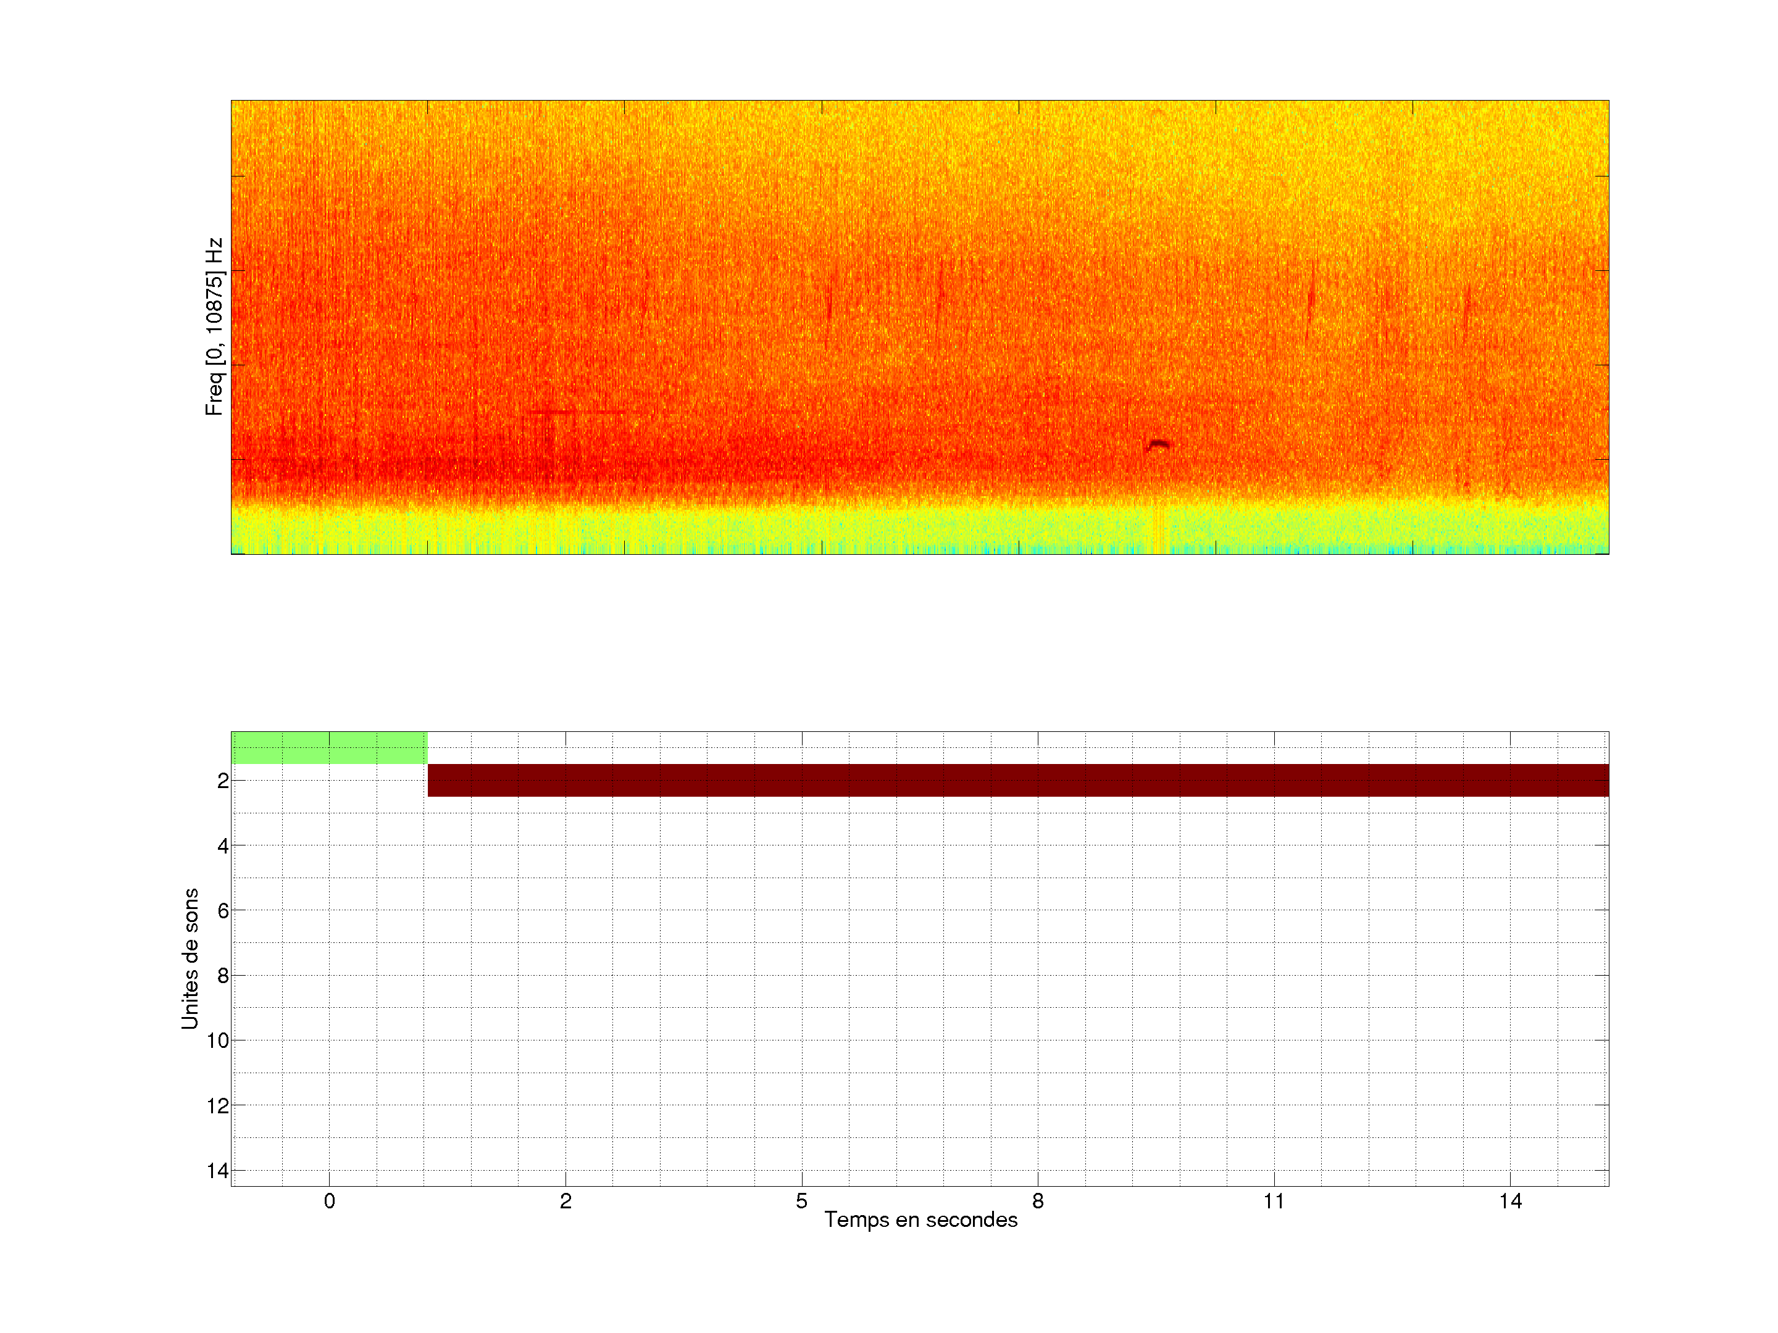This screenshot has height=1333, width=1778.
Task: Click y-axis tick label 14 at the bottom
Action: coord(218,1171)
